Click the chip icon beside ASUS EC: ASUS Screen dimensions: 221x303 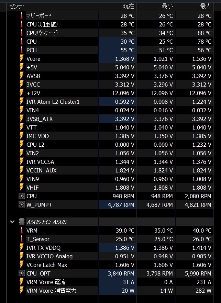click(x=21, y=222)
